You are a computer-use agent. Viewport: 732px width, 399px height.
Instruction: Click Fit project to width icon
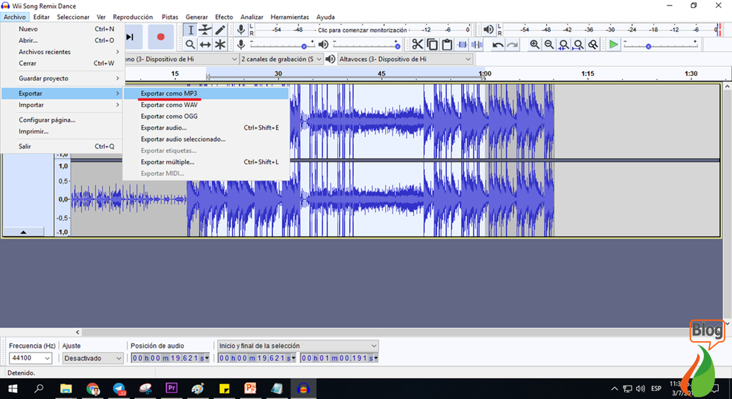tap(578, 44)
